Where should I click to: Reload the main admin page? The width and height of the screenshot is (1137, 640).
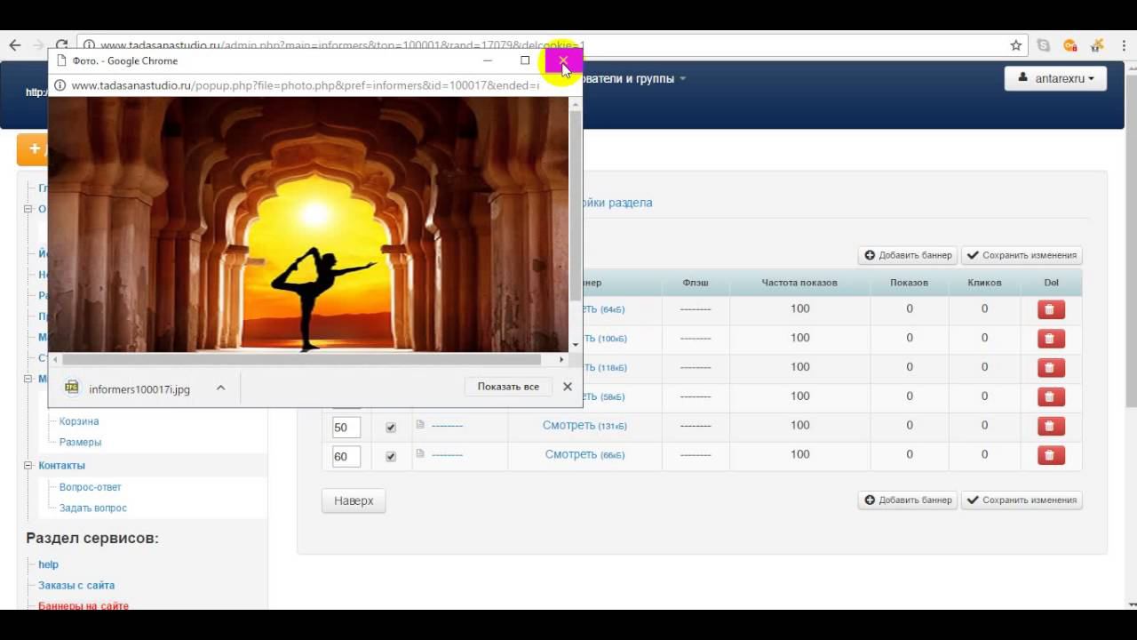61,45
